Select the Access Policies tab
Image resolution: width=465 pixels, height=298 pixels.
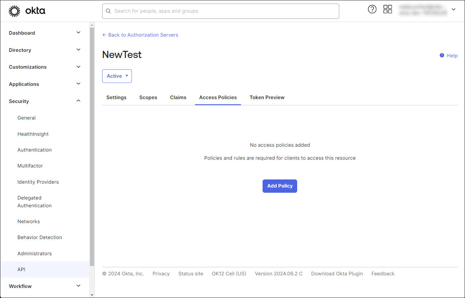click(x=218, y=97)
